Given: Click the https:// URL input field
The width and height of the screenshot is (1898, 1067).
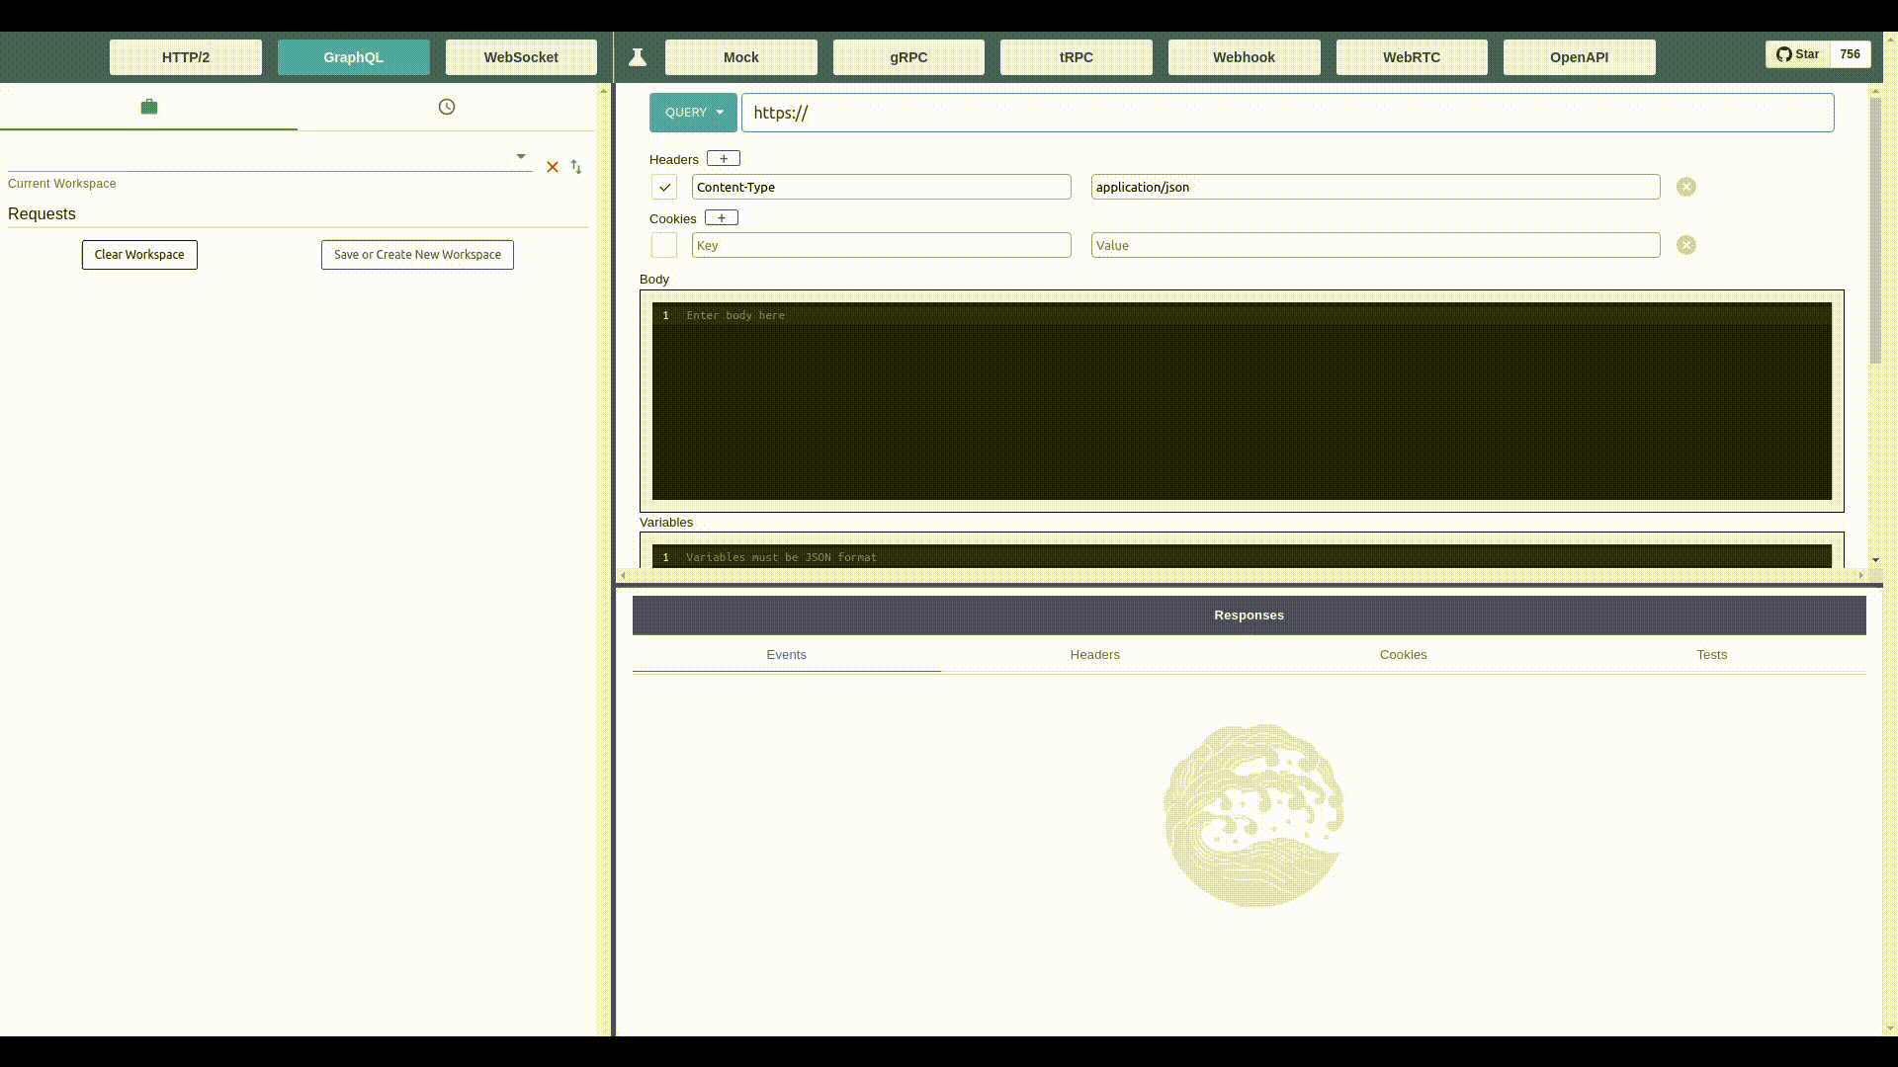Looking at the screenshot, I should [1287, 113].
